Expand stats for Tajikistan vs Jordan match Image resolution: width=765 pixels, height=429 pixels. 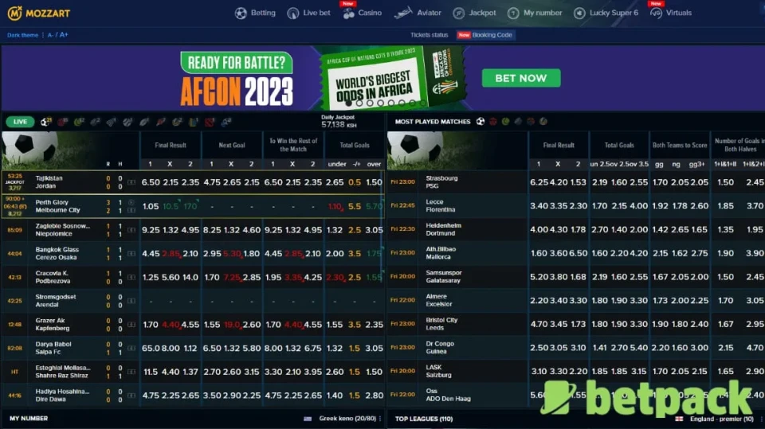coord(131,182)
